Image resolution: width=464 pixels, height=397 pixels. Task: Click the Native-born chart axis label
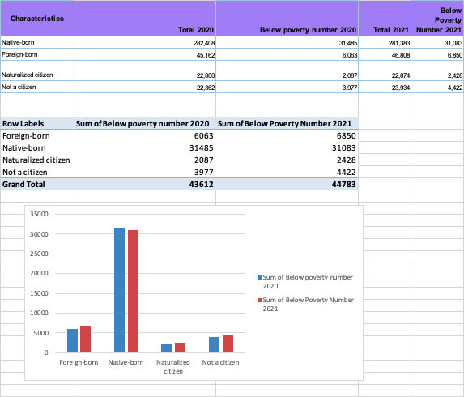pos(126,362)
